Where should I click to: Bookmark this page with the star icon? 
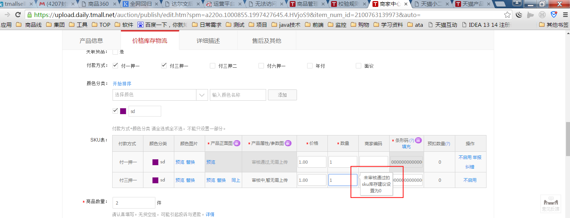pos(507,15)
